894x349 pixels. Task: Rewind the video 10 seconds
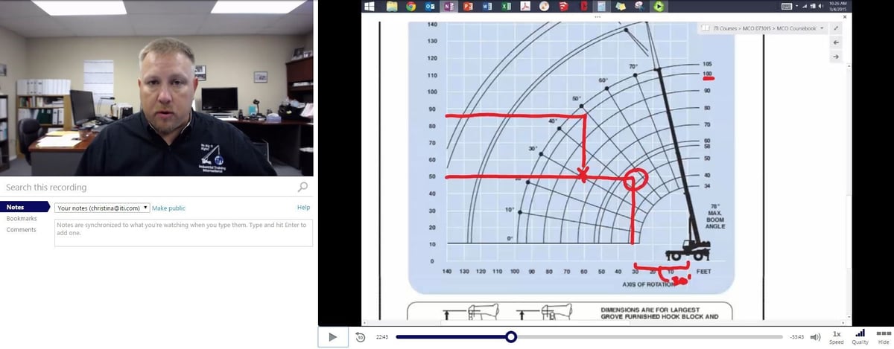(360, 337)
